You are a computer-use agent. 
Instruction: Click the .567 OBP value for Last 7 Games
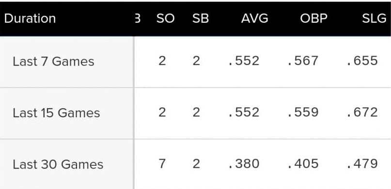click(303, 61)
